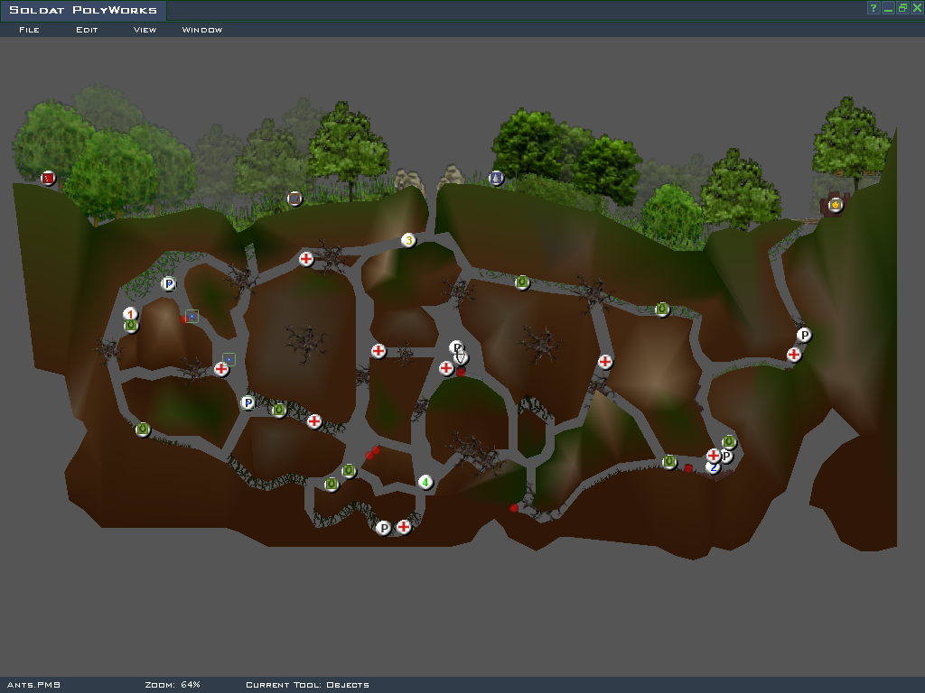Viewport: 925px width, 693px height.
Task: Click the medkit left of spawn point 3
Action: click(x=306, y=260)
